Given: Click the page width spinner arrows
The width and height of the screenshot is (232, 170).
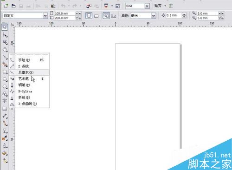Looking at the screenshot, I should click(78, 13).
